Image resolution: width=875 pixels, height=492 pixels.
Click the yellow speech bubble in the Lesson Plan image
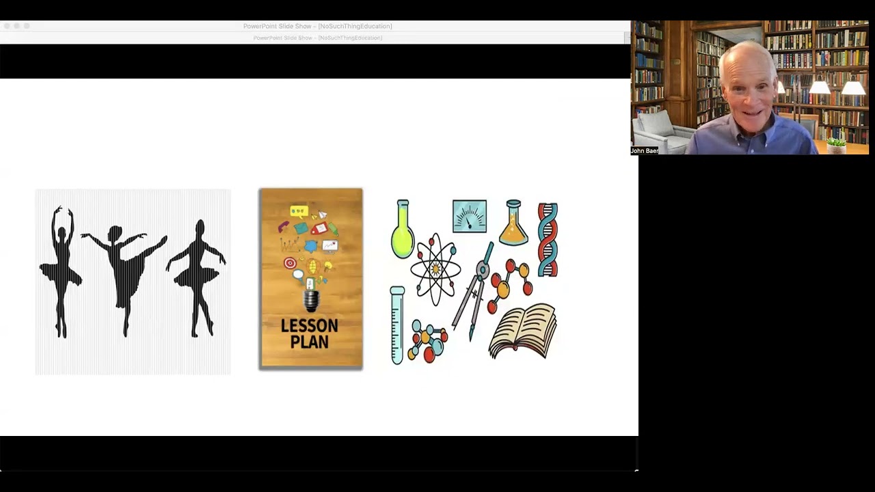point(299,211)
